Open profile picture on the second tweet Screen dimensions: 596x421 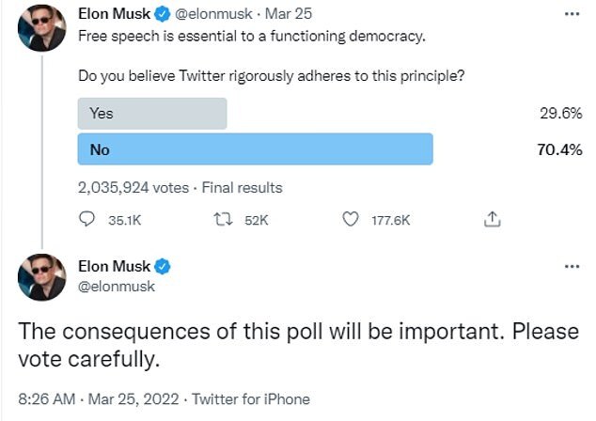(x=41, y=277)
